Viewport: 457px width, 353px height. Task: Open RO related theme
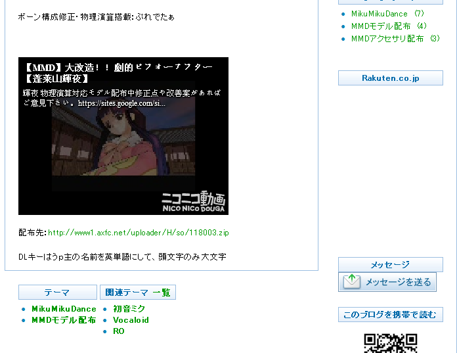tap(119, 331)
